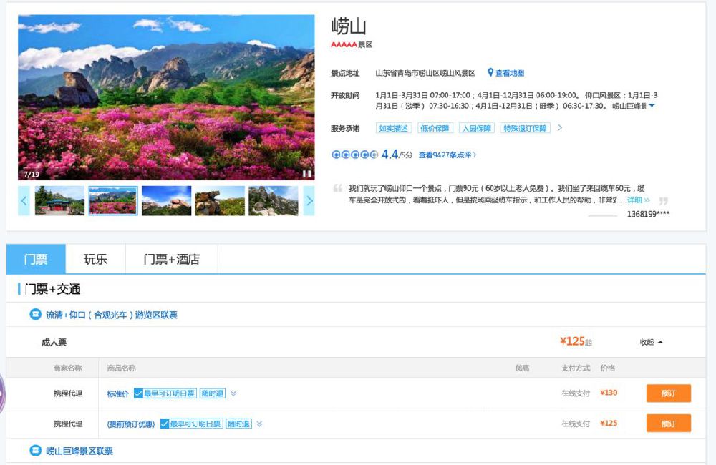Screen dimensions: 716x465
Task: Pause the photo slideshow
Action: [306, 173]
